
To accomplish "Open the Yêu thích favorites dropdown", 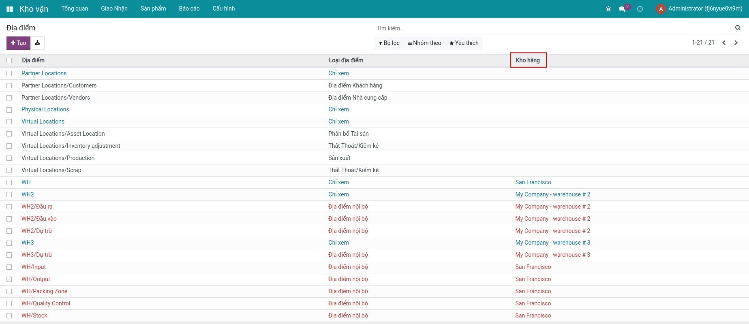I will (x=464, y=43).
